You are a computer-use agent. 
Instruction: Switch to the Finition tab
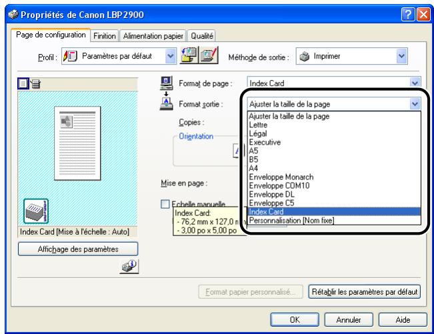tap(105, 36)
